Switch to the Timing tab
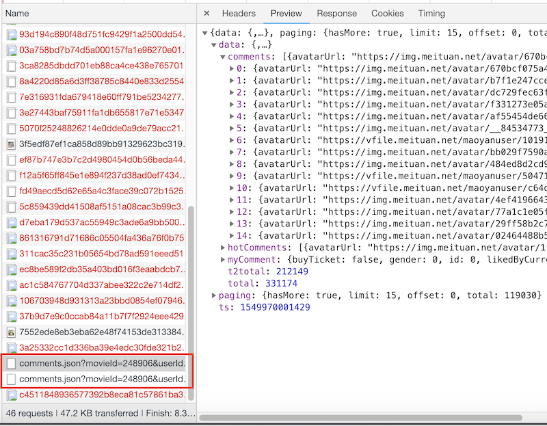Image resolution: width=547 pixels, height=426 pixels. tap(431, 13)
